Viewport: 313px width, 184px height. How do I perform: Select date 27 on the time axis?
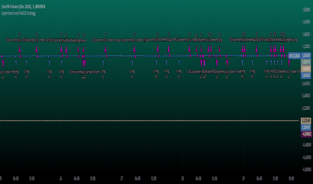tap(122, 178)
